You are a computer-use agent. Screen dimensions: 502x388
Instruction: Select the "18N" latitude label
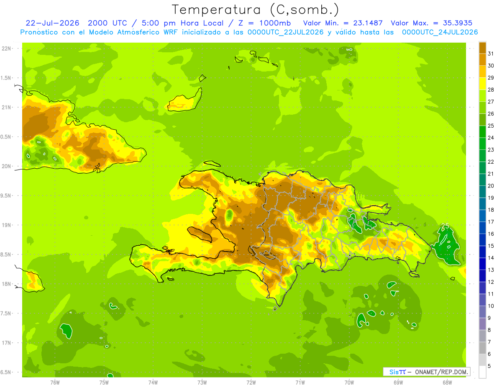7,284
